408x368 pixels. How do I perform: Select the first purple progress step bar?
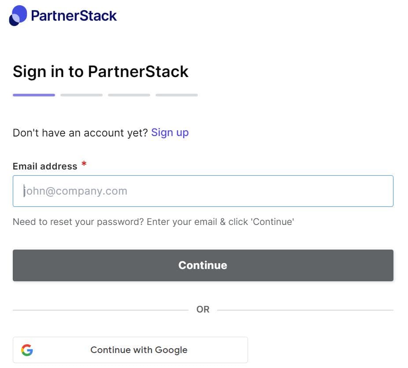click(x=34, y=95)
